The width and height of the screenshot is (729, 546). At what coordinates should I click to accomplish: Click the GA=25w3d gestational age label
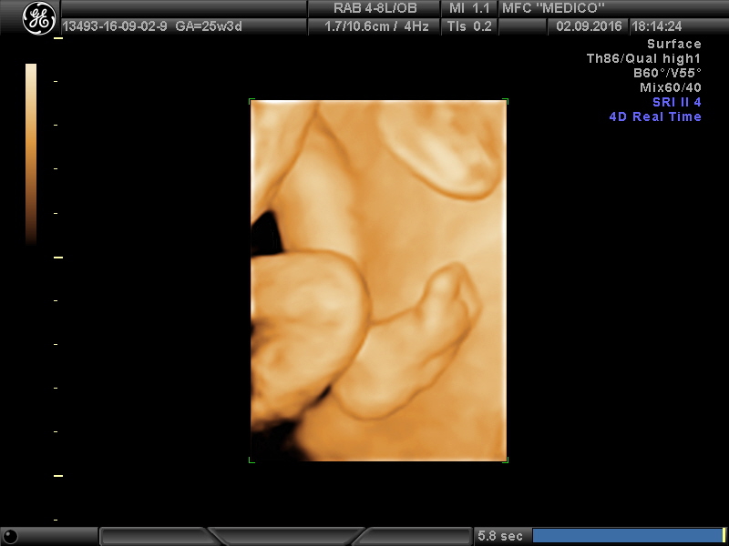tap(209, 26)
